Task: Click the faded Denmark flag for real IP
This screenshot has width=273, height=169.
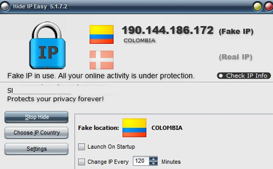Action: pyautogui.click(x=102, y=60)
